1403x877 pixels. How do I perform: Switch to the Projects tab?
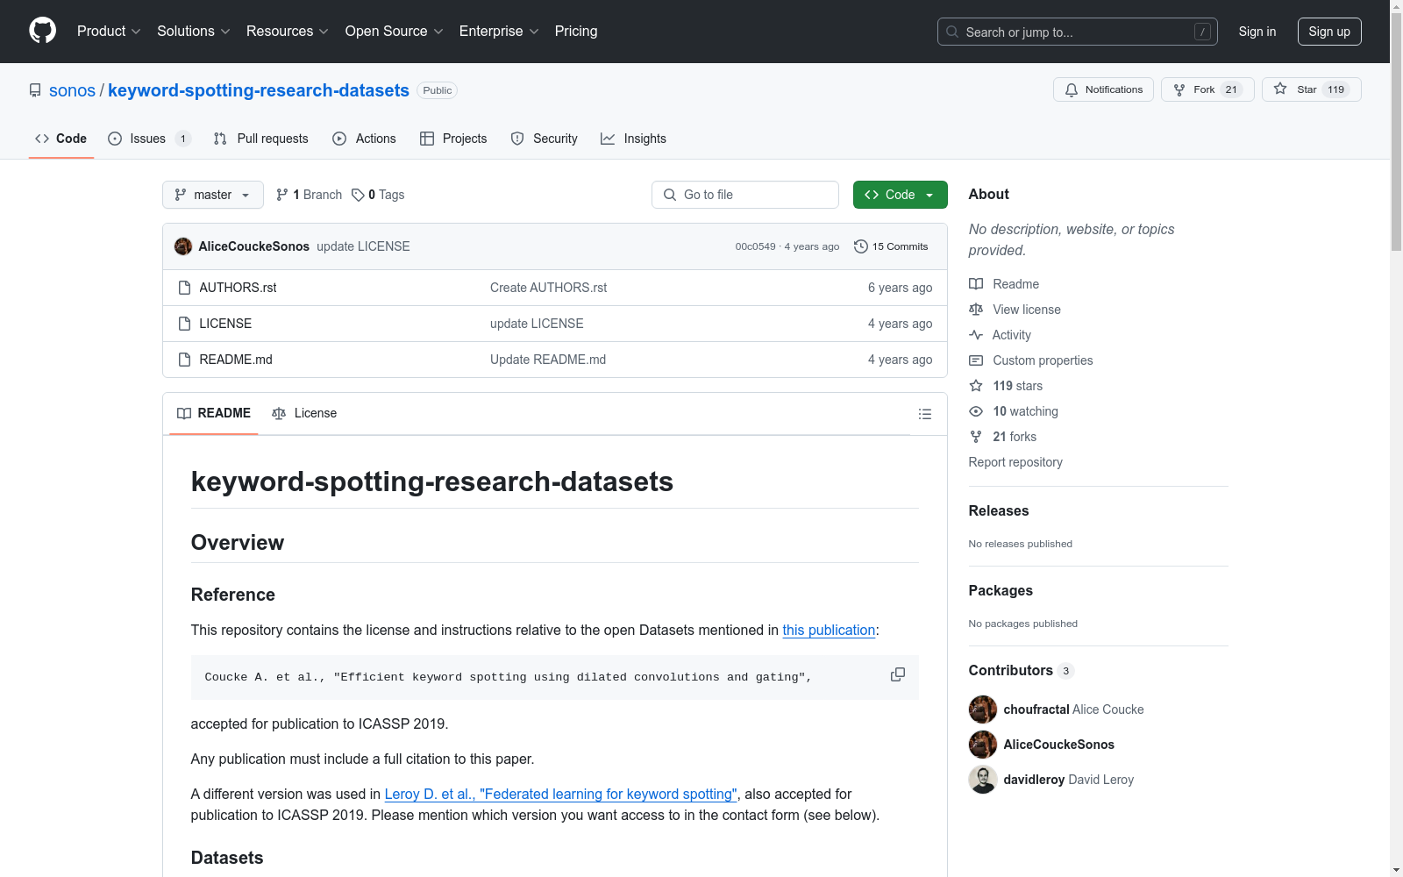(x=453, y=139)
